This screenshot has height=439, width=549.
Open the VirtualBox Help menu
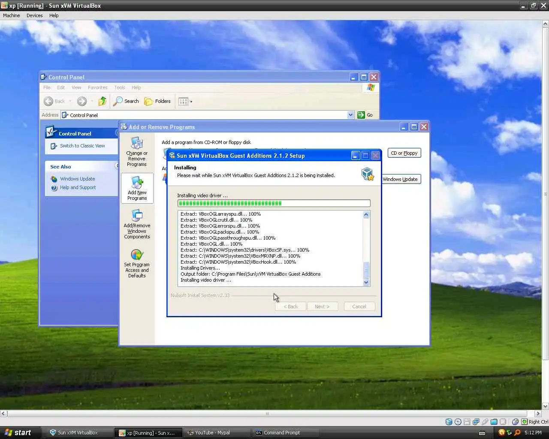[x=54, y=15]
